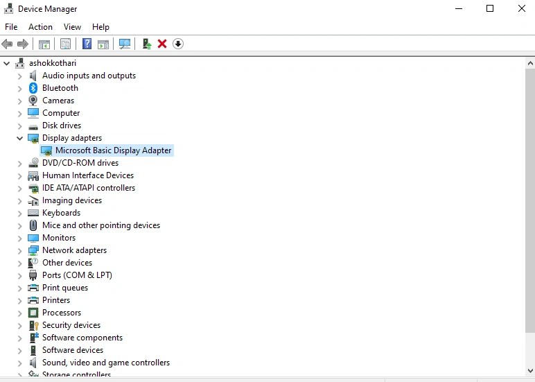Select Microsoft Basic Display Adapter entry
Screen dimensions: 535x382
[113, 150]
